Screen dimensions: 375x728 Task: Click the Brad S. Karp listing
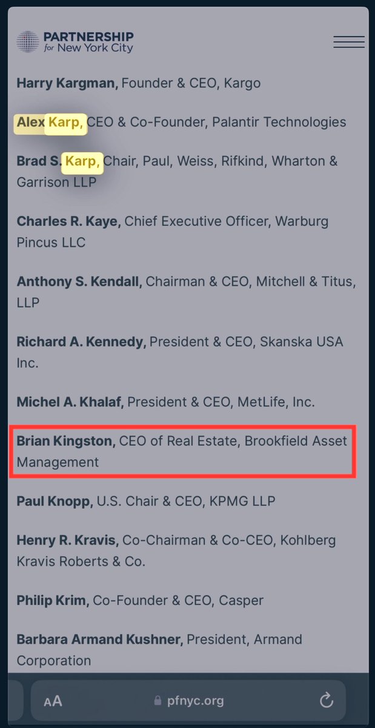tap(59, 161)
